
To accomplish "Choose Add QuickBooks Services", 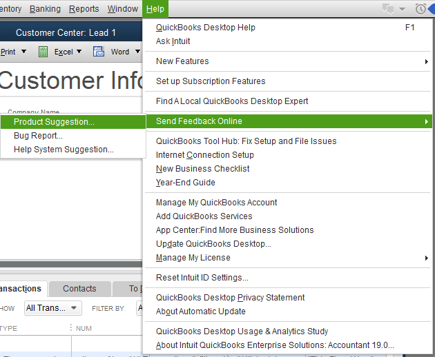I will click(287, 216).
